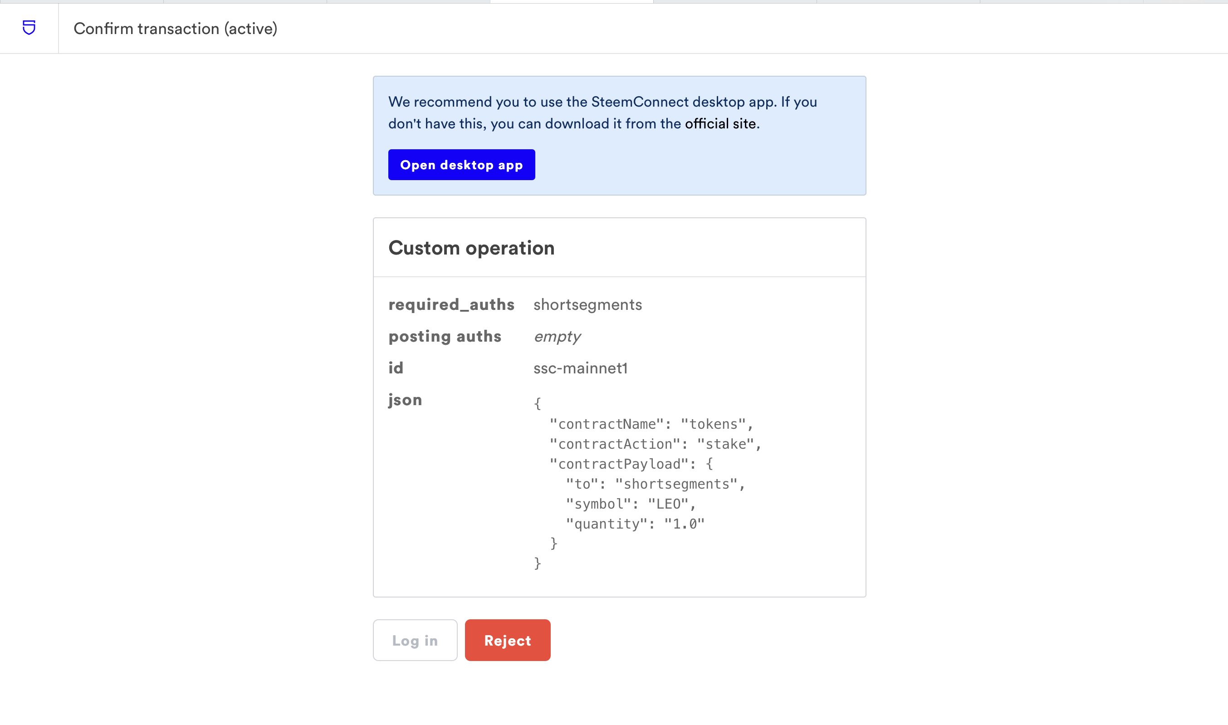Viewport: 1228px width, 725px height.
Task: Select the required_auths label
Action: (451, 304)
